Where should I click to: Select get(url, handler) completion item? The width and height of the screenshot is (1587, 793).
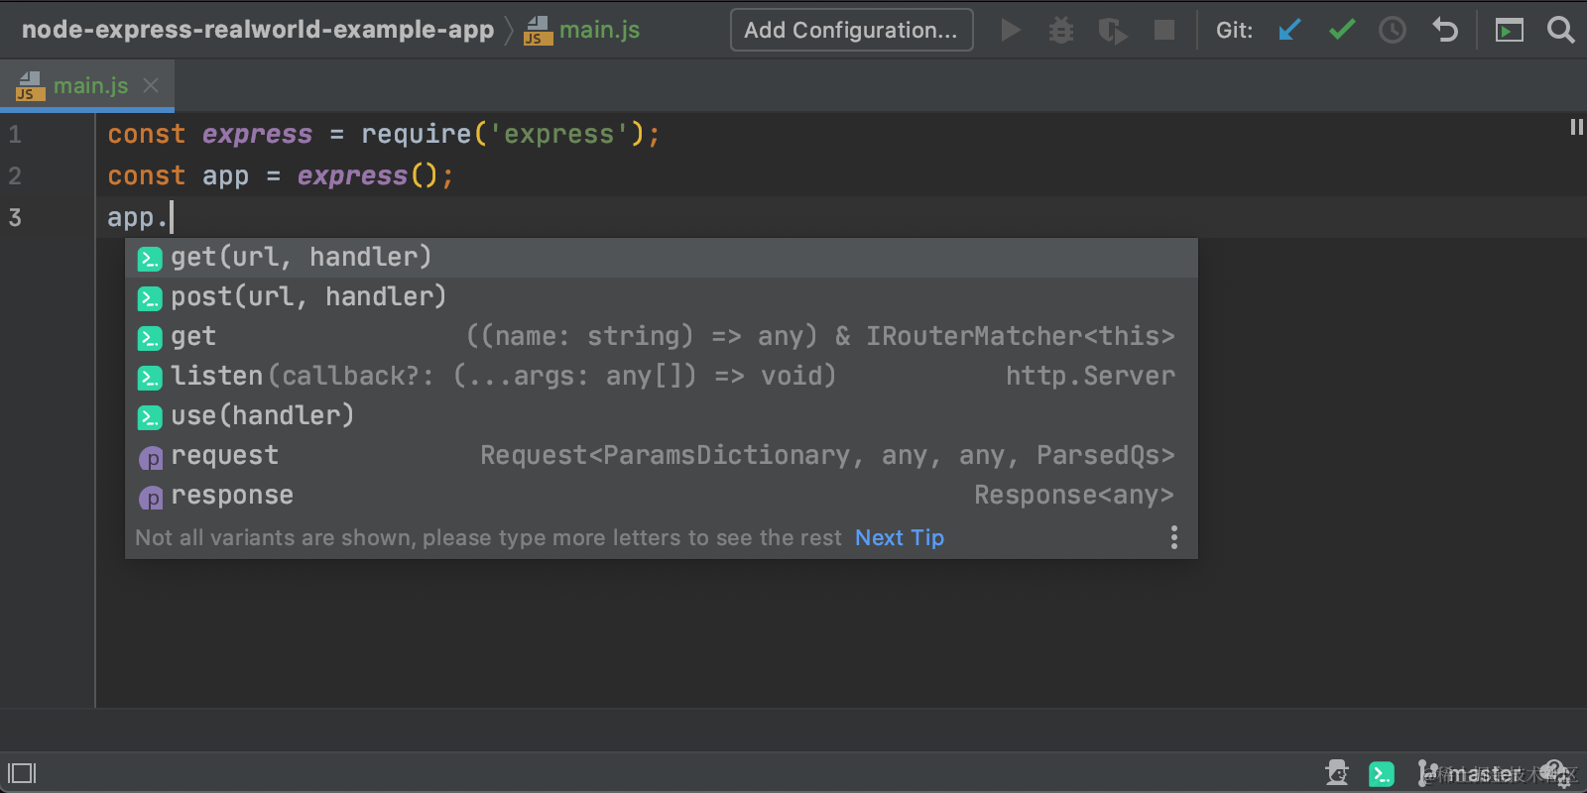662,257
